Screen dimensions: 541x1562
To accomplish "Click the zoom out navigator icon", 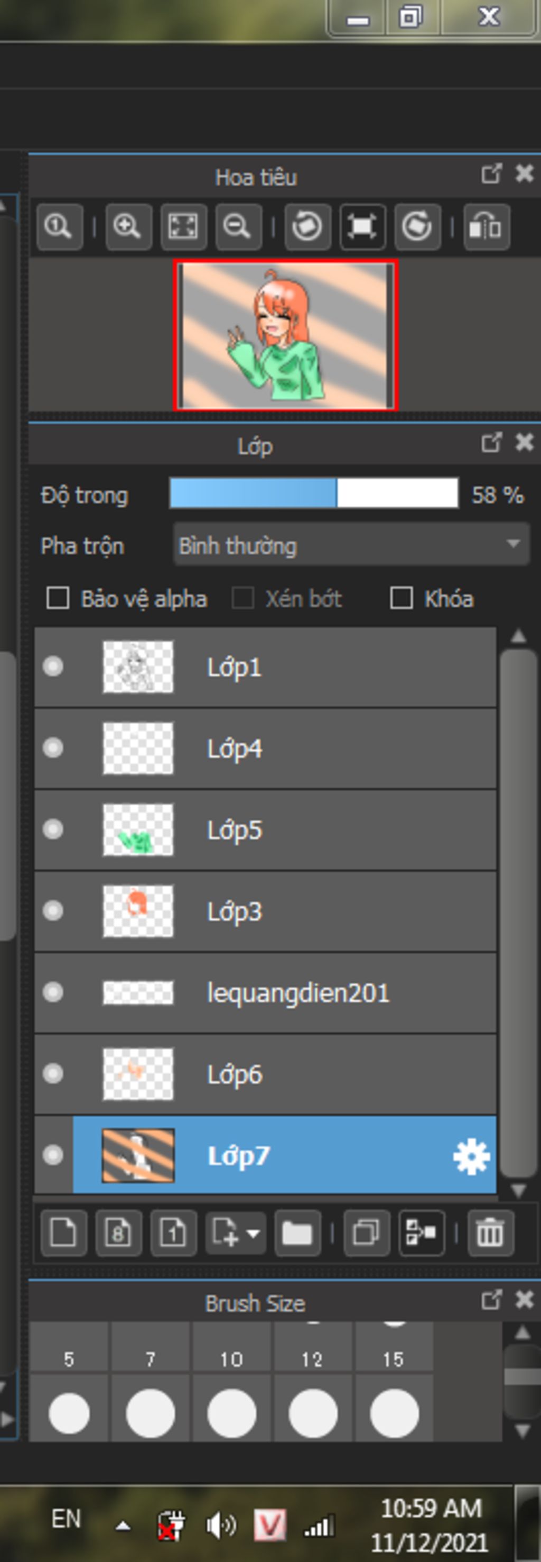I will coord(238,227).
